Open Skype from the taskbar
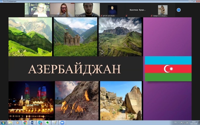 click(x=40, y=123)
